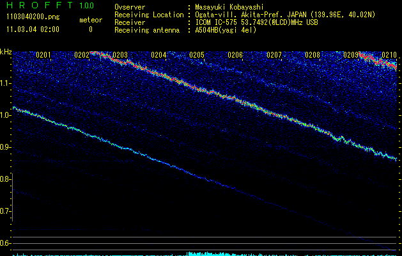Click time marker 0210

click(389, 55)
